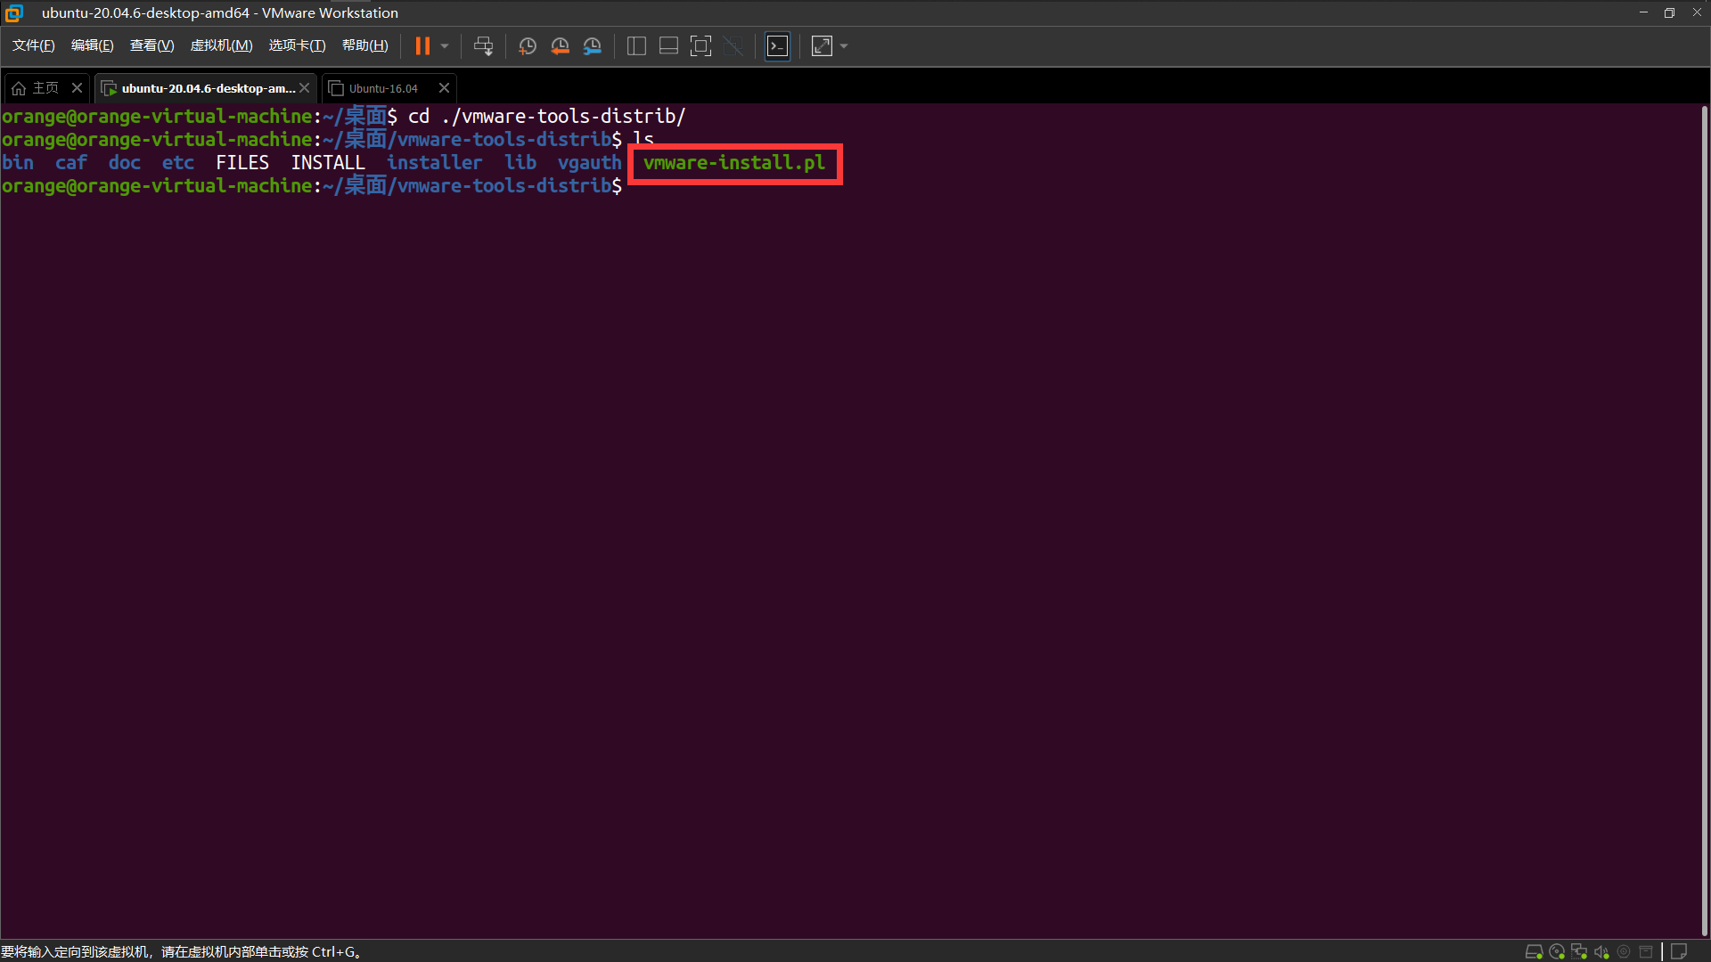Click the terminal vertical scrollbar
This screenshot has height=962, width=1711.
click(1704, 517)
